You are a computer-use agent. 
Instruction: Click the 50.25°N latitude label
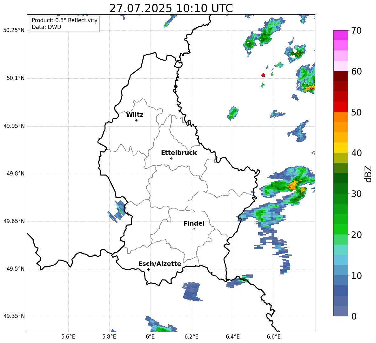(14, 30)
